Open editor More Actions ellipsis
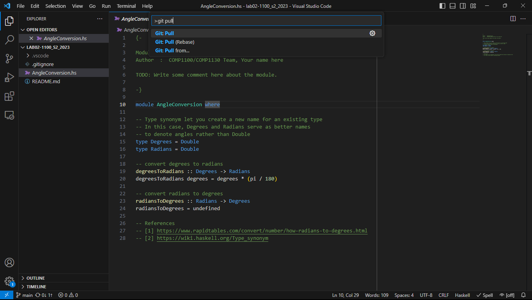 [x=524, y=18]
